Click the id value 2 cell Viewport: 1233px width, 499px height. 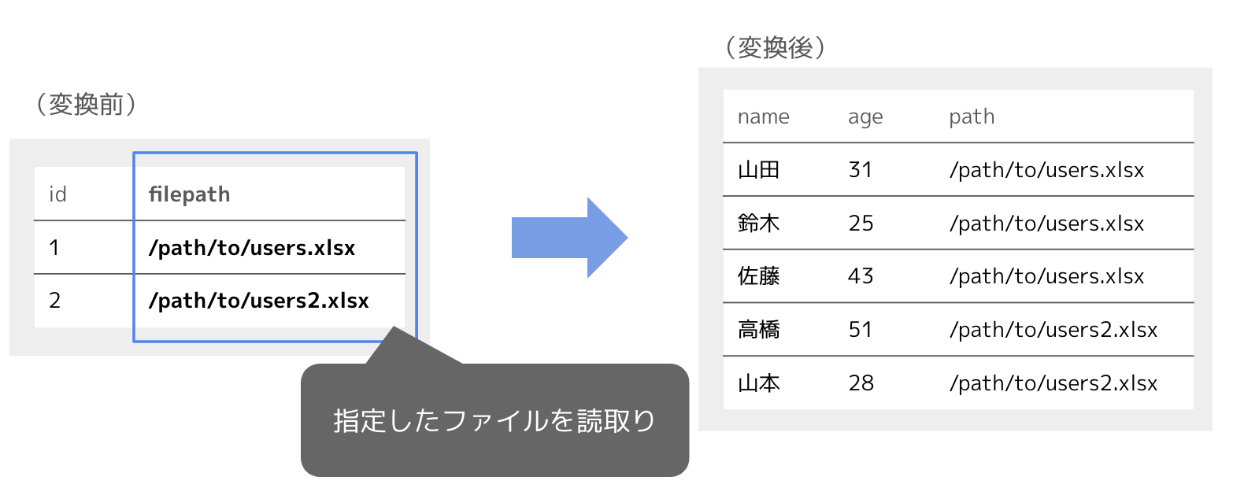(54, 301)
